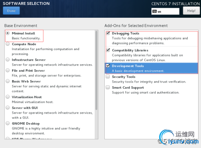
Task: Click the 'GNOME Desktop' label text
Action: [x=26, y=123]
